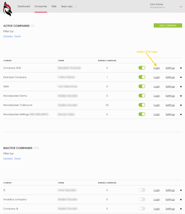Log in to Woodpecker Demo
The image size is (185, 214).
click(x=157, y=96)
